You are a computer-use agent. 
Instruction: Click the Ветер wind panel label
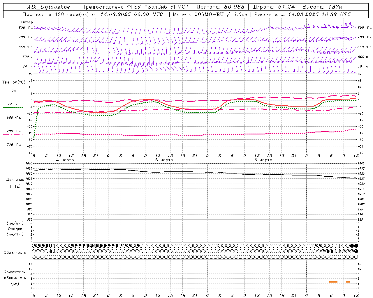click(27, 22)
